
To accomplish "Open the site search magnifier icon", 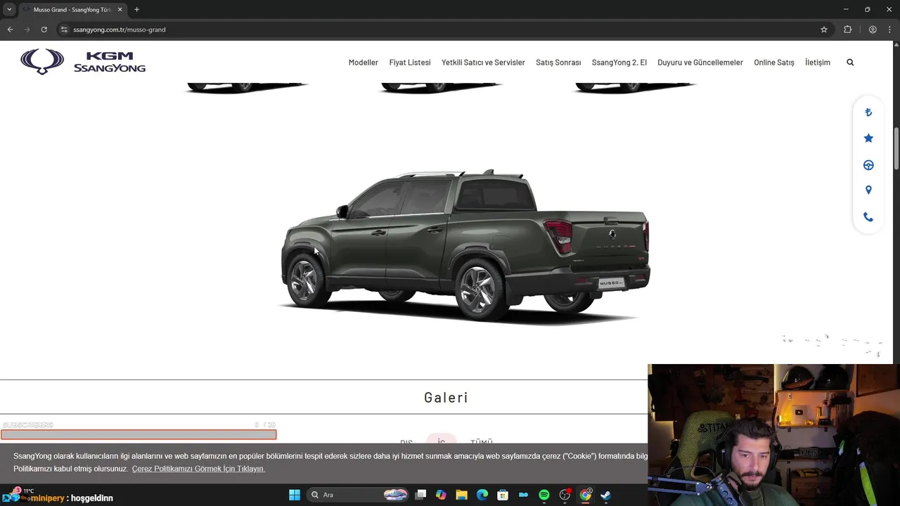I will [850, 63].
